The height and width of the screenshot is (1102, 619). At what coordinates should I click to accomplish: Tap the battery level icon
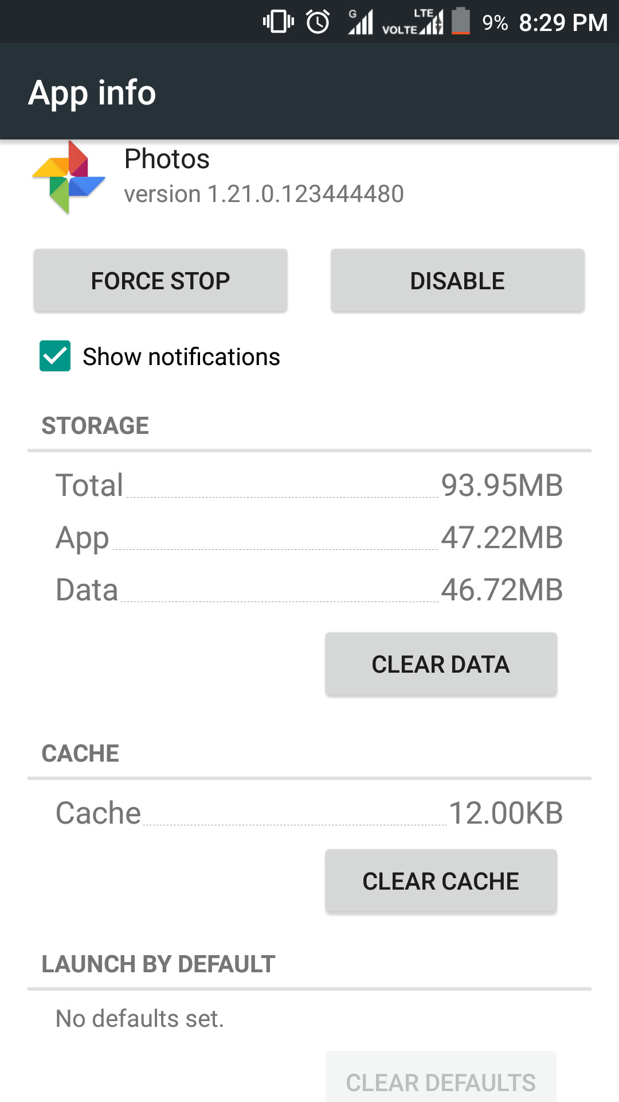coord(461,22)
